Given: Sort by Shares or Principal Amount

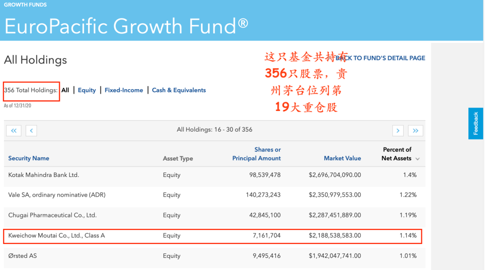Looking at the screenshot, I should coord(256,154).
